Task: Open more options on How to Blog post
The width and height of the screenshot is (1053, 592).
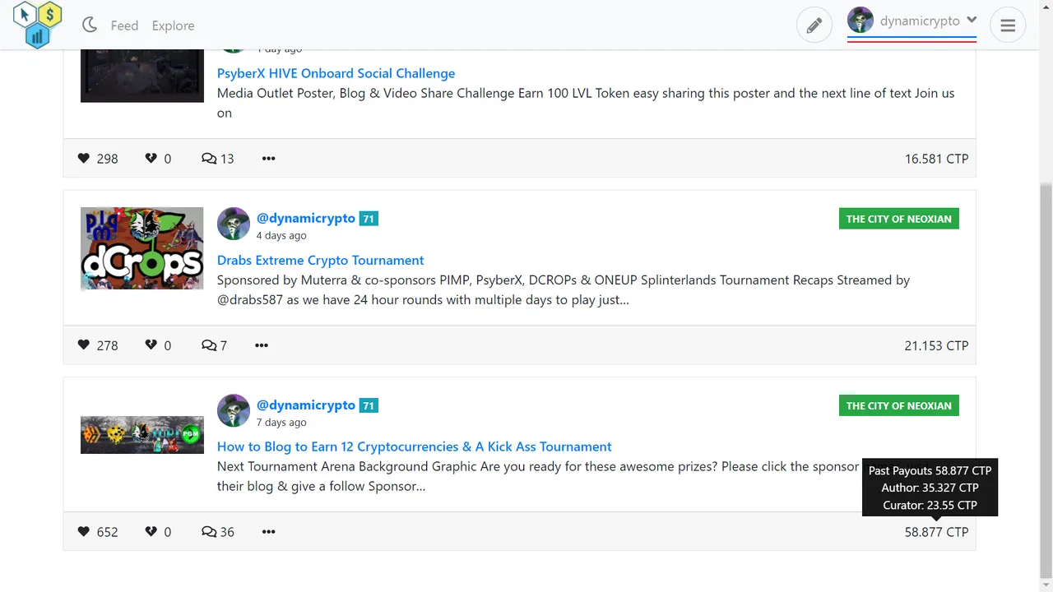Action: (x=268, y=532)
